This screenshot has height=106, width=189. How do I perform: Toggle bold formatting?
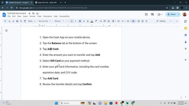click(80, 21)
